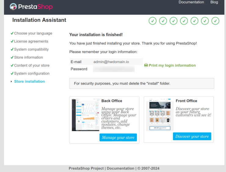
Task: Click the fifth step checkmark circle
Action: pyautogui.click(x=195, y=21)
